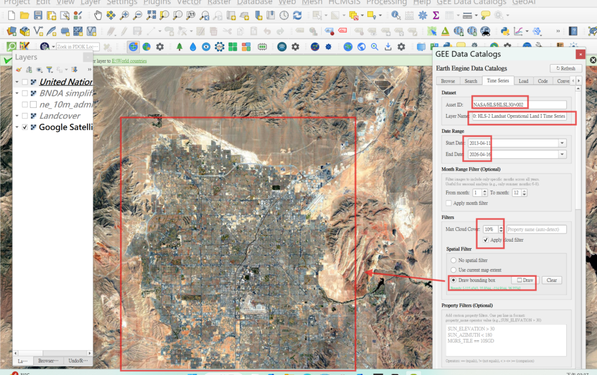Open the Start Date dropdown
The image size is (597, 375).
(562, 143)
